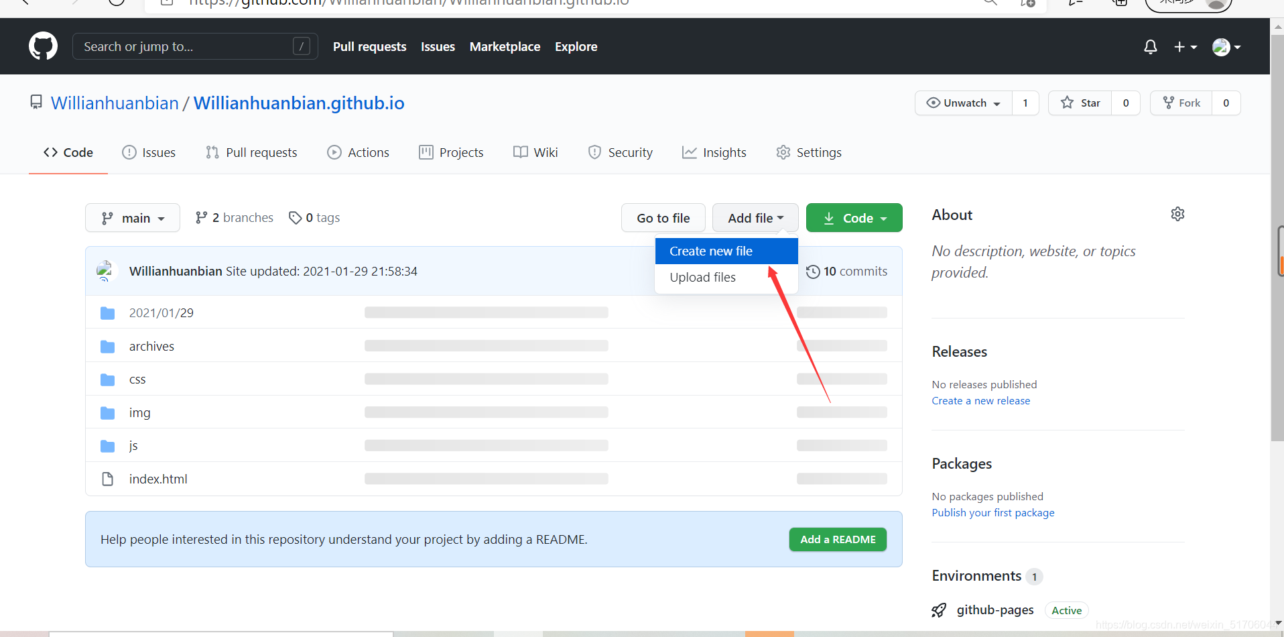Switch to the Issues repository tab
This screenshot has height=637, width=1284.
[x=149, y=153]
